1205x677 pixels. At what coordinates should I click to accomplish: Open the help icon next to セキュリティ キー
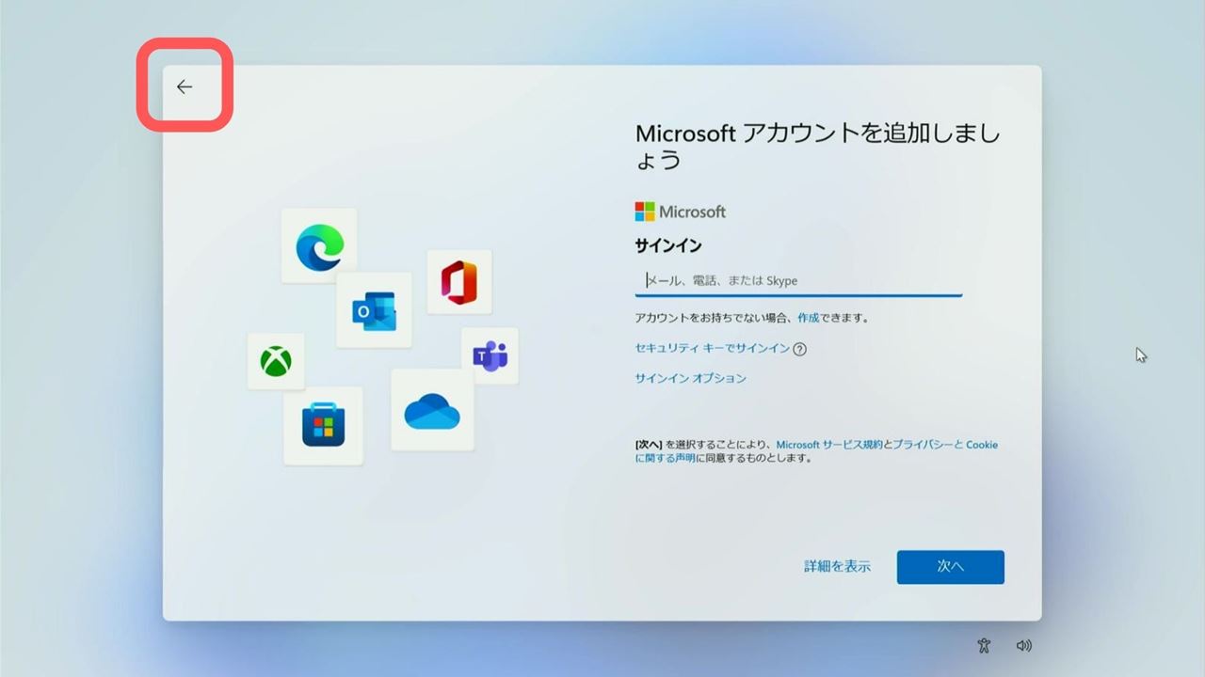(800, 349)
